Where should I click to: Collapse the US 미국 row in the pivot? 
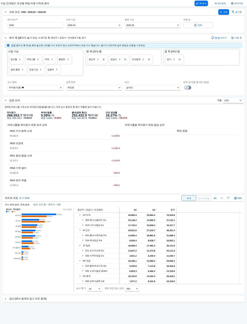coord(80,215)
